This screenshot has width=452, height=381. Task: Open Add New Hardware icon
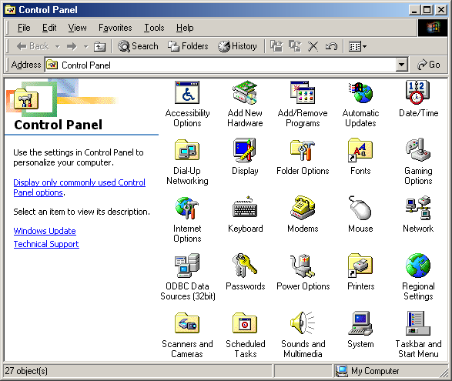(x=245, y=92)
